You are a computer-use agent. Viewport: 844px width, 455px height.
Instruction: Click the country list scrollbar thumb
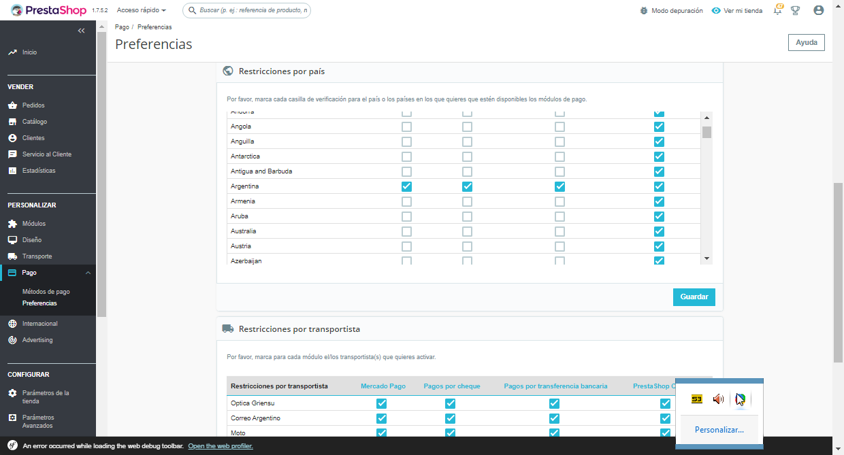click(x=707, y=132)
